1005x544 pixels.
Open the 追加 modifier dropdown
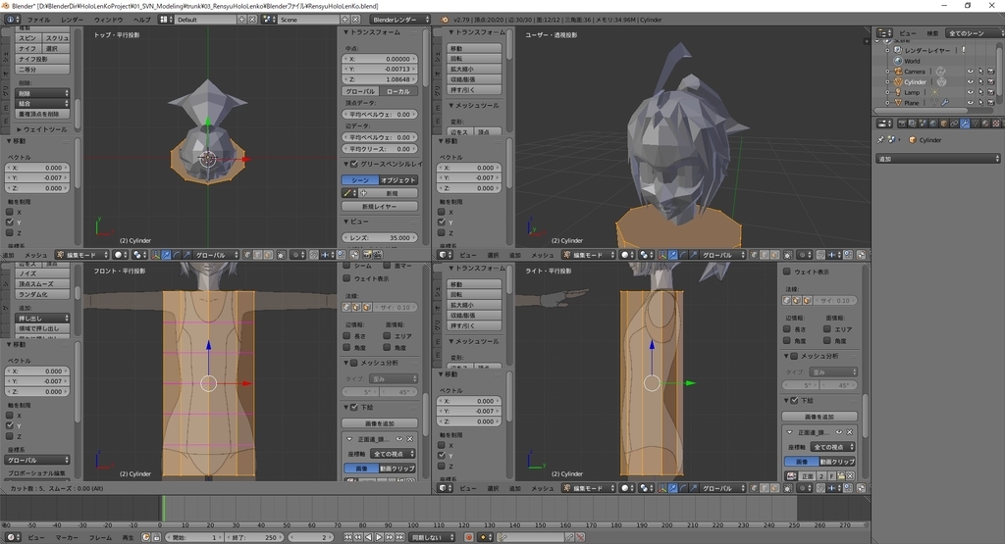pos(937,158)
